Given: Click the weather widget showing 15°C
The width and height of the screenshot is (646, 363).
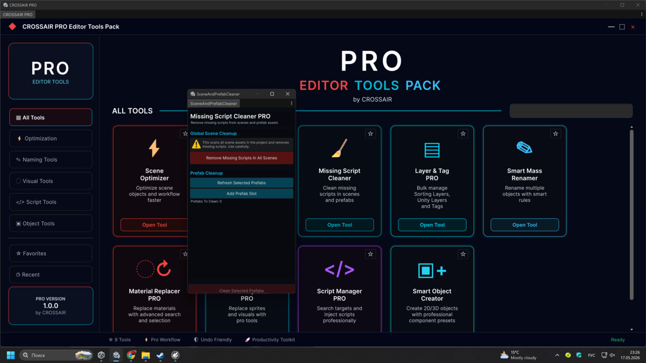Looking at the screenshot, I should tap(518, 355).
